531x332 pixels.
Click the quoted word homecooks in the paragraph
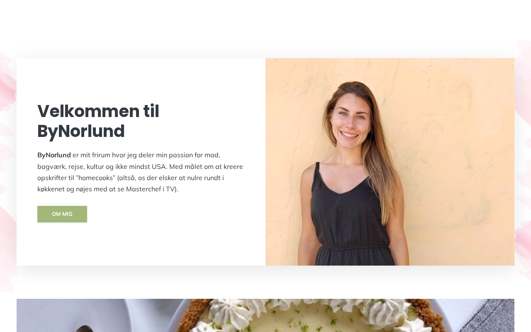point(97,178)
